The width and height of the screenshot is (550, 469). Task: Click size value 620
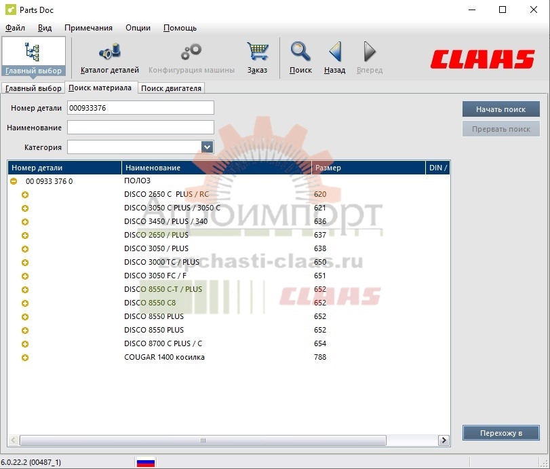click(x=320, y=195)
